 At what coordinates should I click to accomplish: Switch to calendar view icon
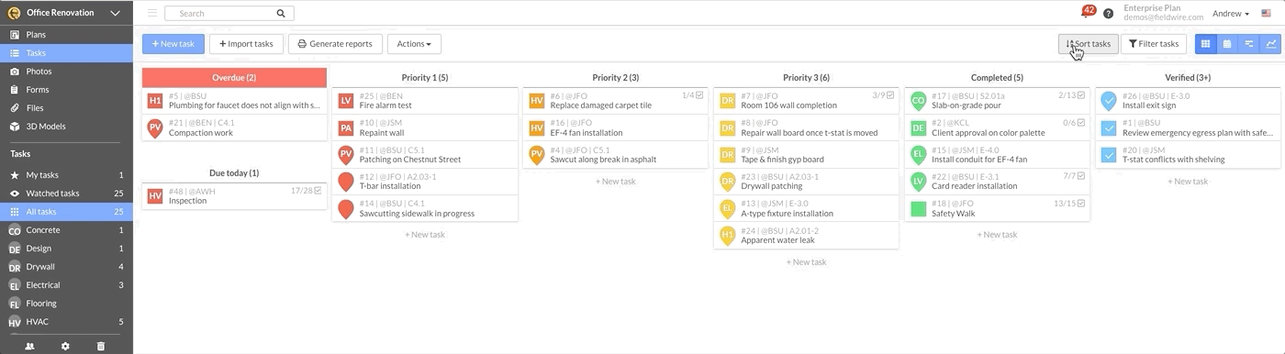1227,44
